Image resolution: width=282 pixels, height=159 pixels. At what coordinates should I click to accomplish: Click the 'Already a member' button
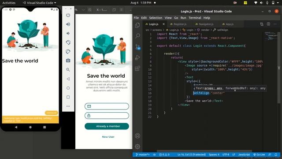coord(107,126)
